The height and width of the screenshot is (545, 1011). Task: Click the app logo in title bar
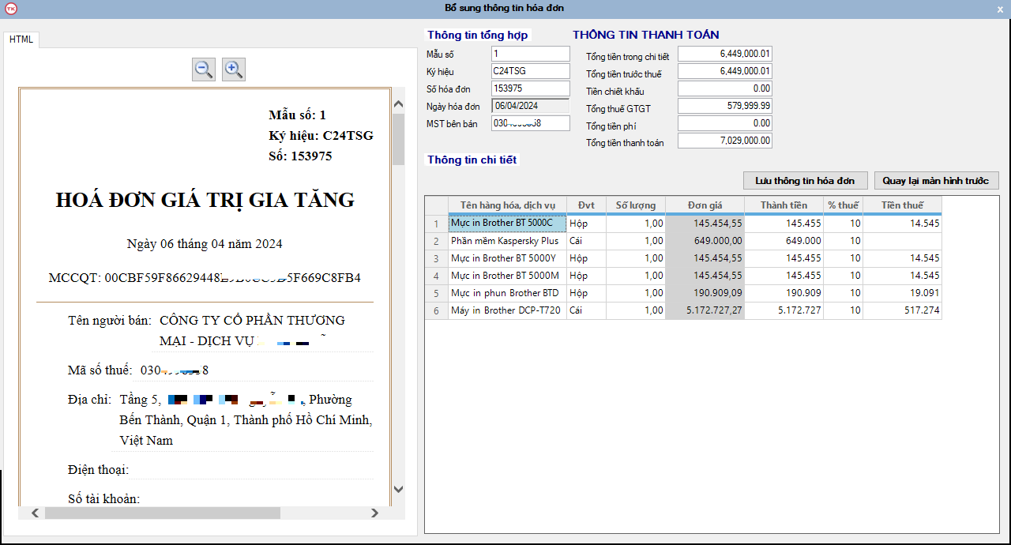click(x=10, y=9)
